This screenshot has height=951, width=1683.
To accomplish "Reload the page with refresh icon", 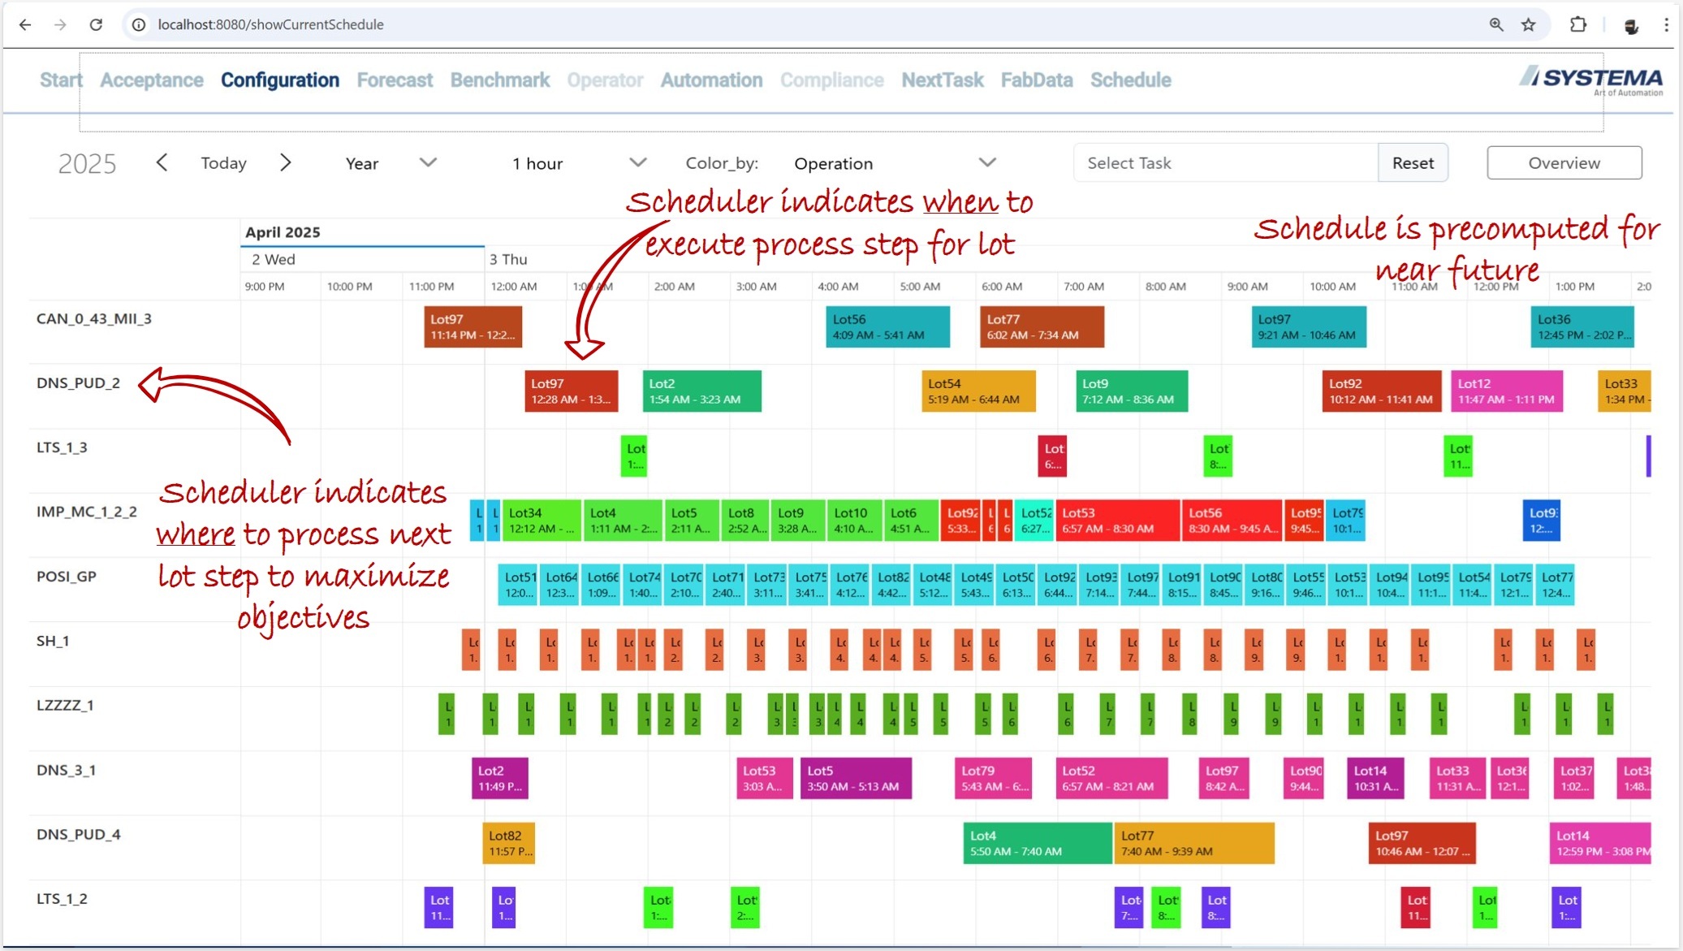I will coord(96,24).
